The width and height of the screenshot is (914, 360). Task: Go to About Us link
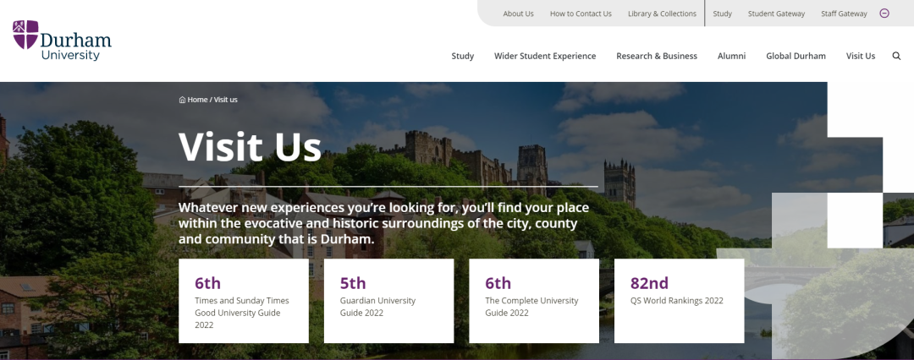point(518,14)
